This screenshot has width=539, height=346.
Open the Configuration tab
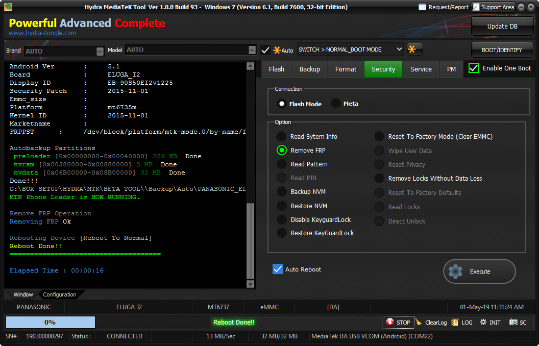[60, 294]
